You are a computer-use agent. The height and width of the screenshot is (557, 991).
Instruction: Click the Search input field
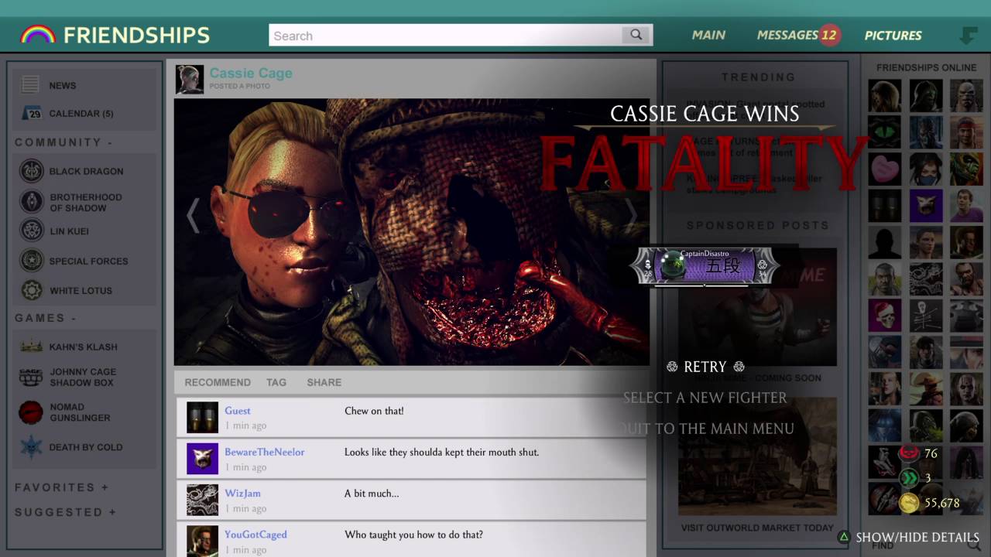(445, 35)
